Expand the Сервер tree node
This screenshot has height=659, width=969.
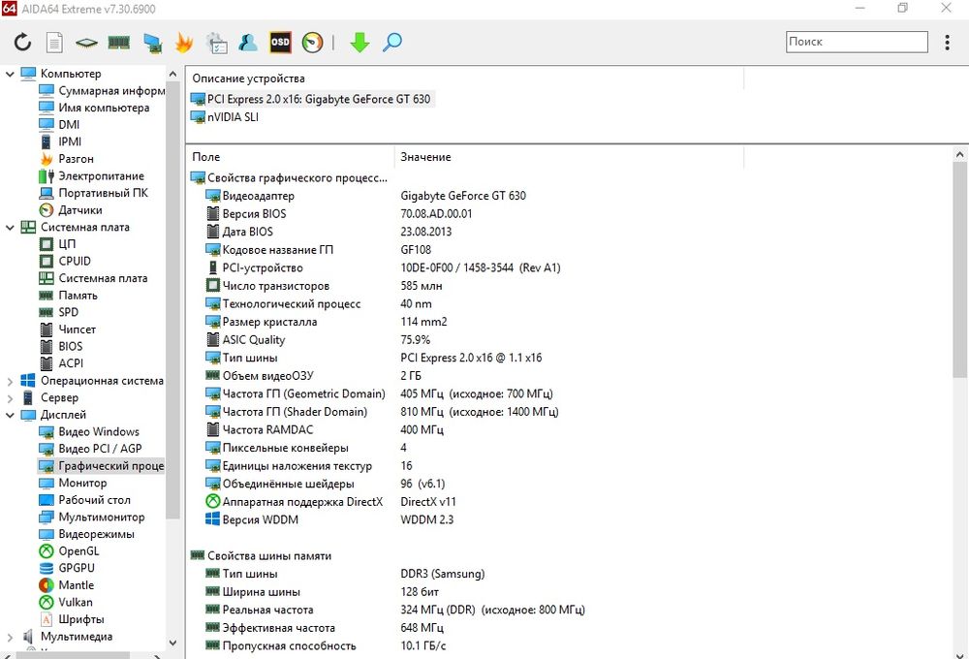(10, 398)
